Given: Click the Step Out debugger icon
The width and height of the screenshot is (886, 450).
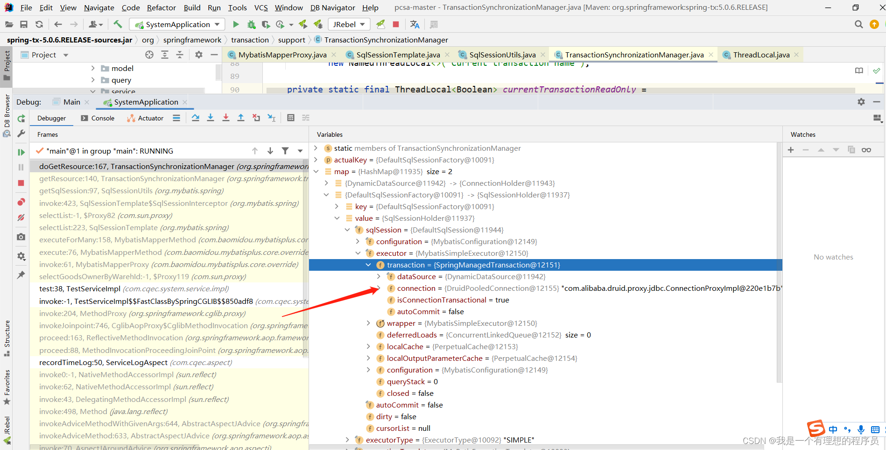Looking at the screenshot, I should 241,118.
